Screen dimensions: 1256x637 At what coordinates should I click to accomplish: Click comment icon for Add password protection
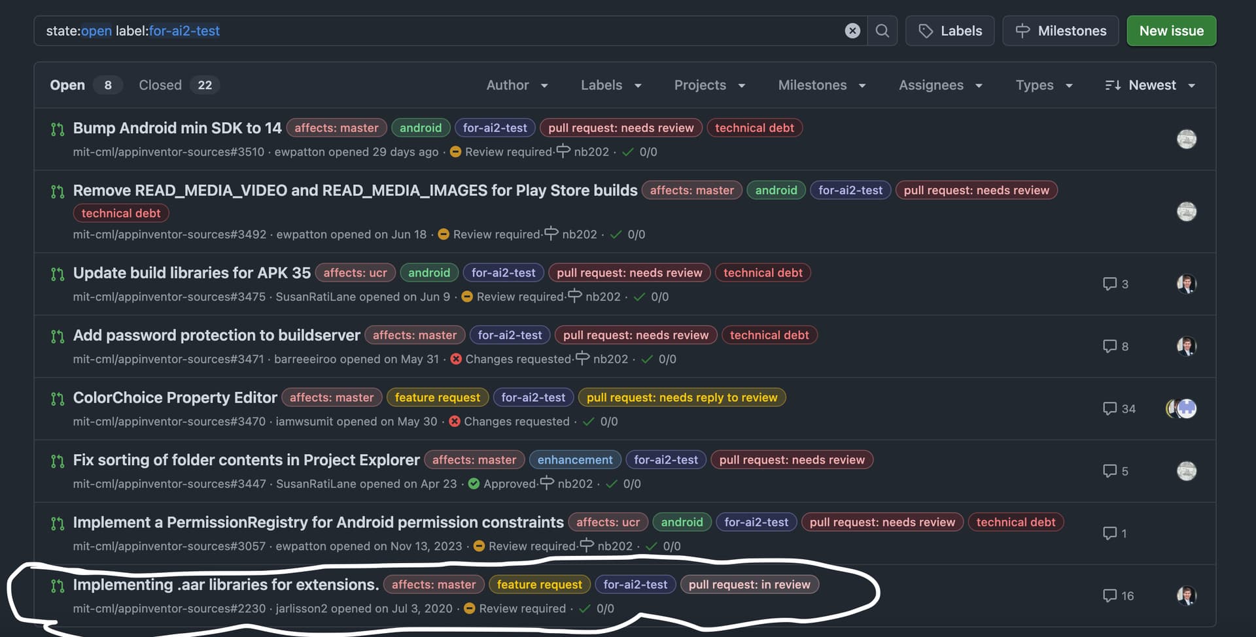click(x=1109, y=346)
